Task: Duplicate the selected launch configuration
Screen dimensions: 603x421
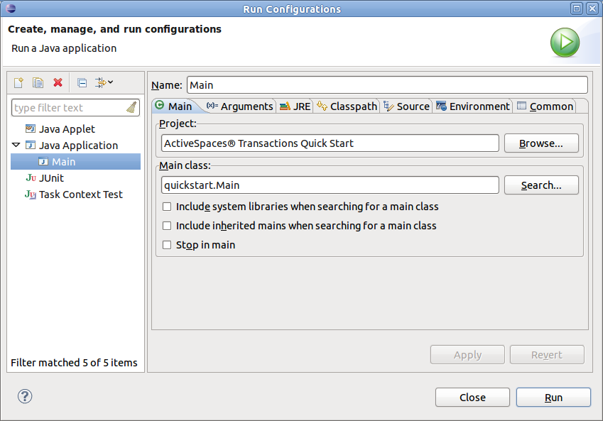Action: pos(38,82)
